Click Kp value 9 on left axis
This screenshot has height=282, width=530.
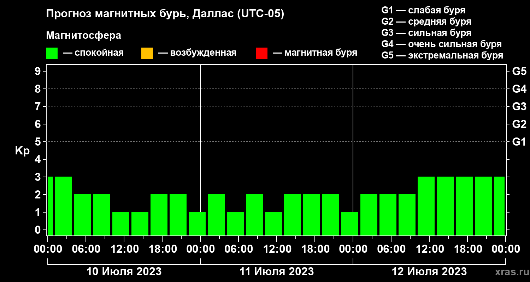click(x=38, y=71)
